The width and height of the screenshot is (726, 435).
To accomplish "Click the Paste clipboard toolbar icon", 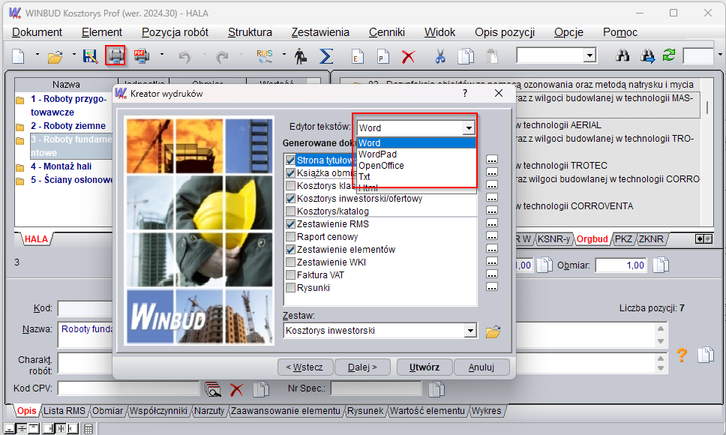I will 492,56.
